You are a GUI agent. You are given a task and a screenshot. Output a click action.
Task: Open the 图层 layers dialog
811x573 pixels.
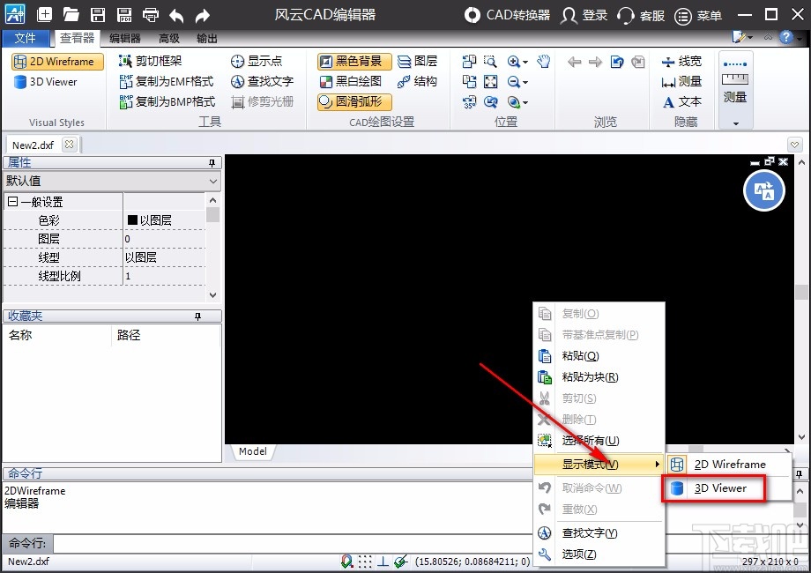pos(417,61)
